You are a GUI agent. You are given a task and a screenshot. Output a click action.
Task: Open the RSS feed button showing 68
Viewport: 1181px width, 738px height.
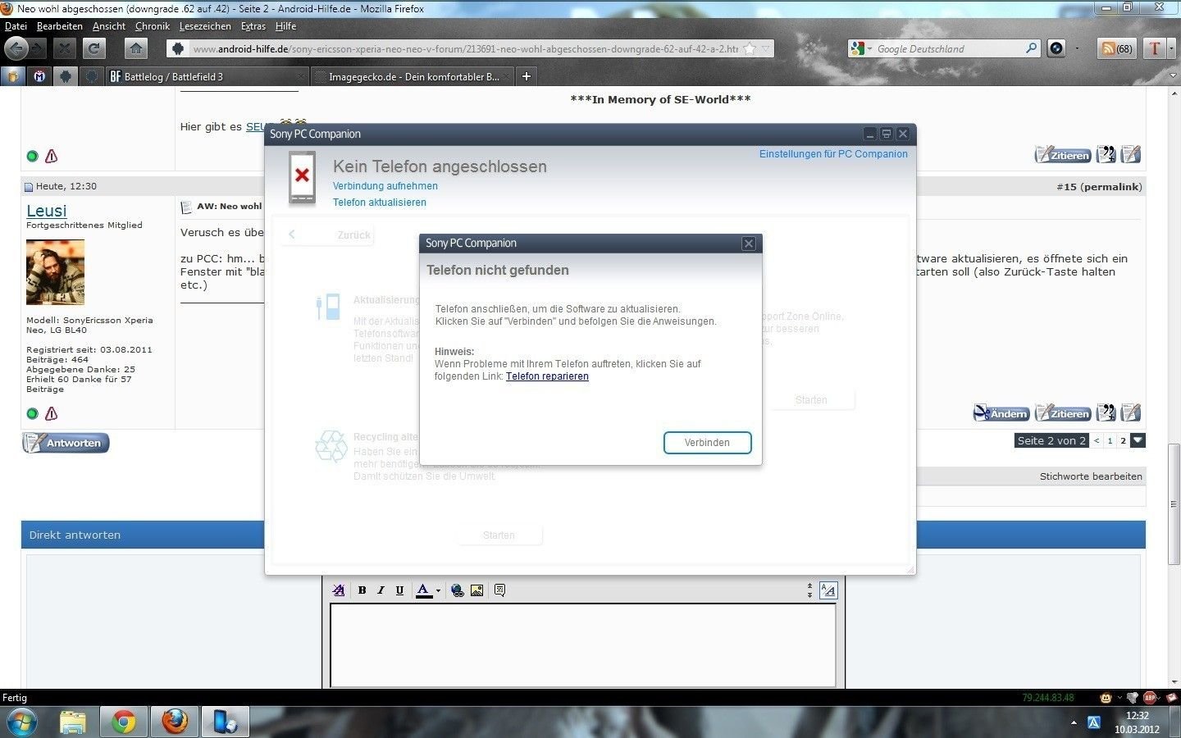click(1116, 48)
